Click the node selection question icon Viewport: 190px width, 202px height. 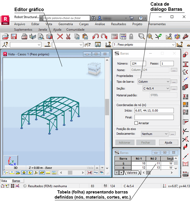coord(5,45)
